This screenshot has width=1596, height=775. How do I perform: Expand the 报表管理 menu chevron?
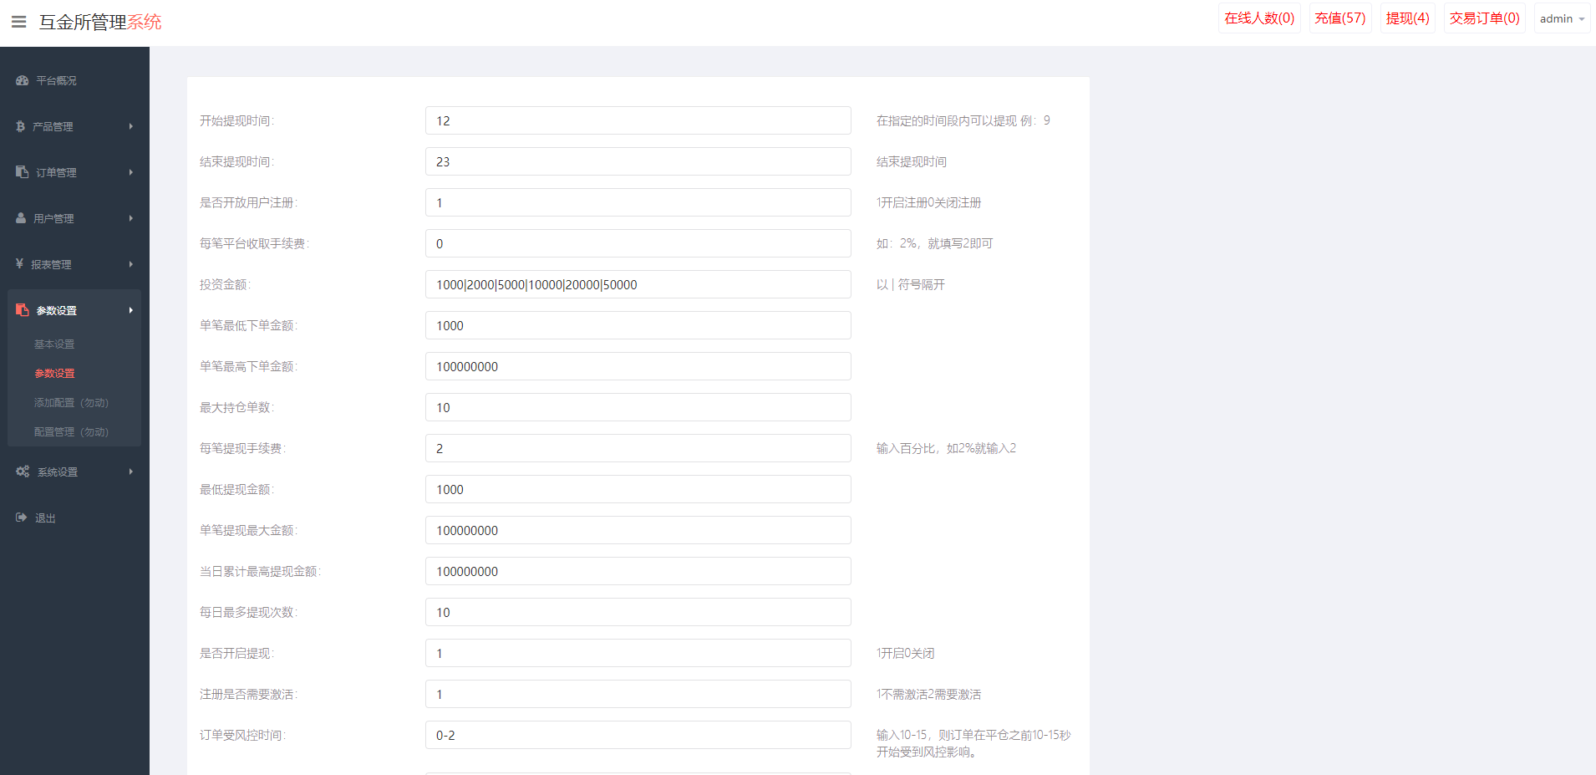130,263
